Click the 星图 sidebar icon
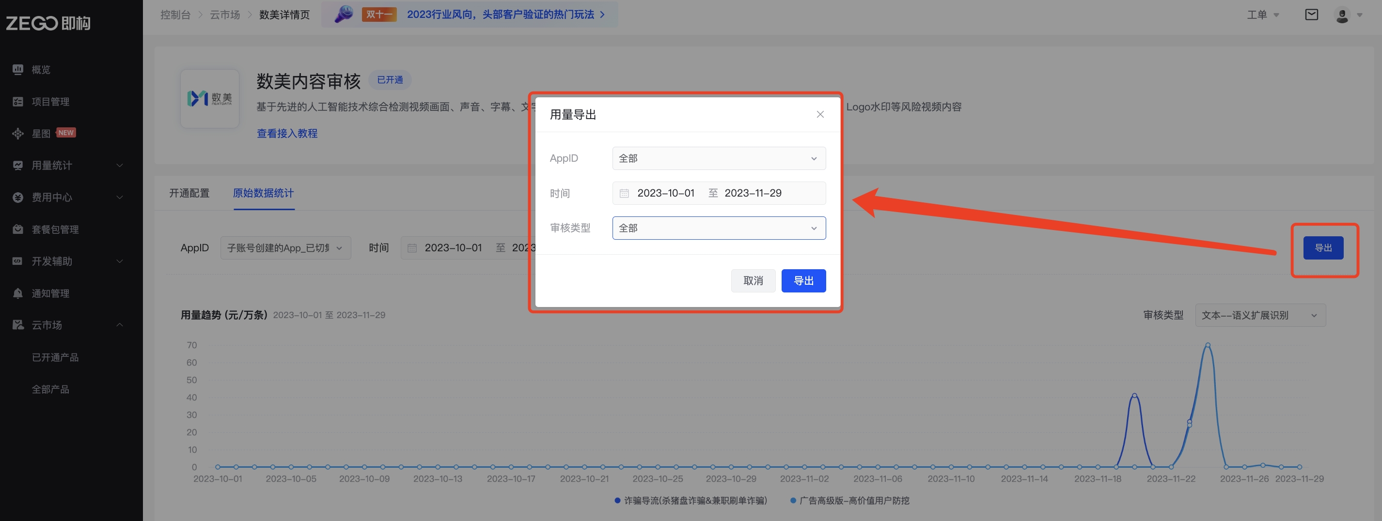This screenshot has height=521, width=1382. coord(18,134)
